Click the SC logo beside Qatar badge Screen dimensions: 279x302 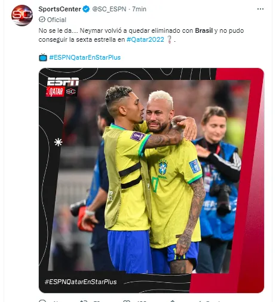[x=71, y=91]
